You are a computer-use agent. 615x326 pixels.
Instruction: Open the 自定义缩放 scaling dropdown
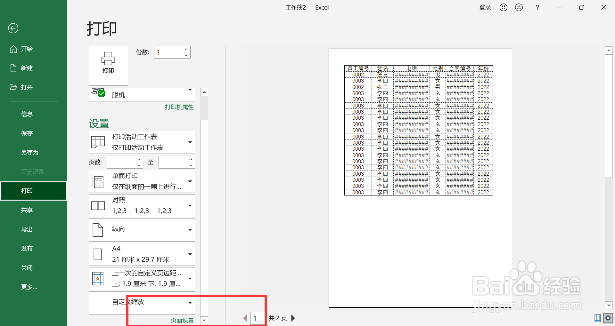point(142,303)
